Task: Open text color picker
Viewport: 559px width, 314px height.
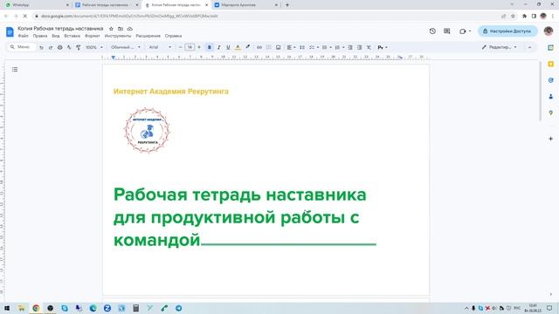Action: point(238,47)
